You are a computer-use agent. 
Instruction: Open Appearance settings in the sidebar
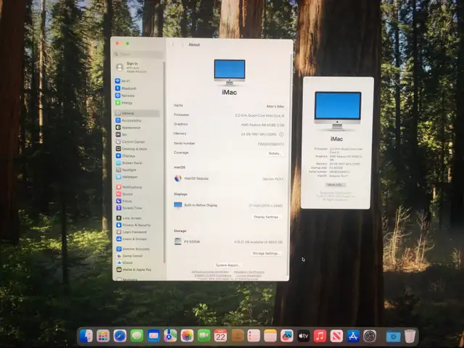click(128, 128)
